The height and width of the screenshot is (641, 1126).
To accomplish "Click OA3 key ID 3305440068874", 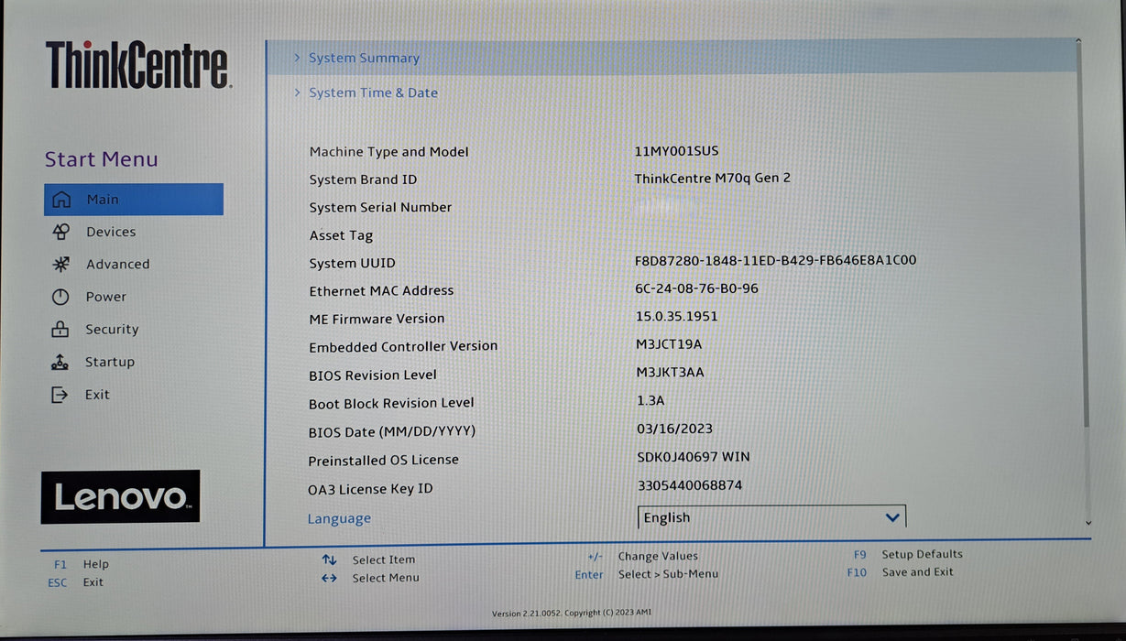I will tap(690, 485).
